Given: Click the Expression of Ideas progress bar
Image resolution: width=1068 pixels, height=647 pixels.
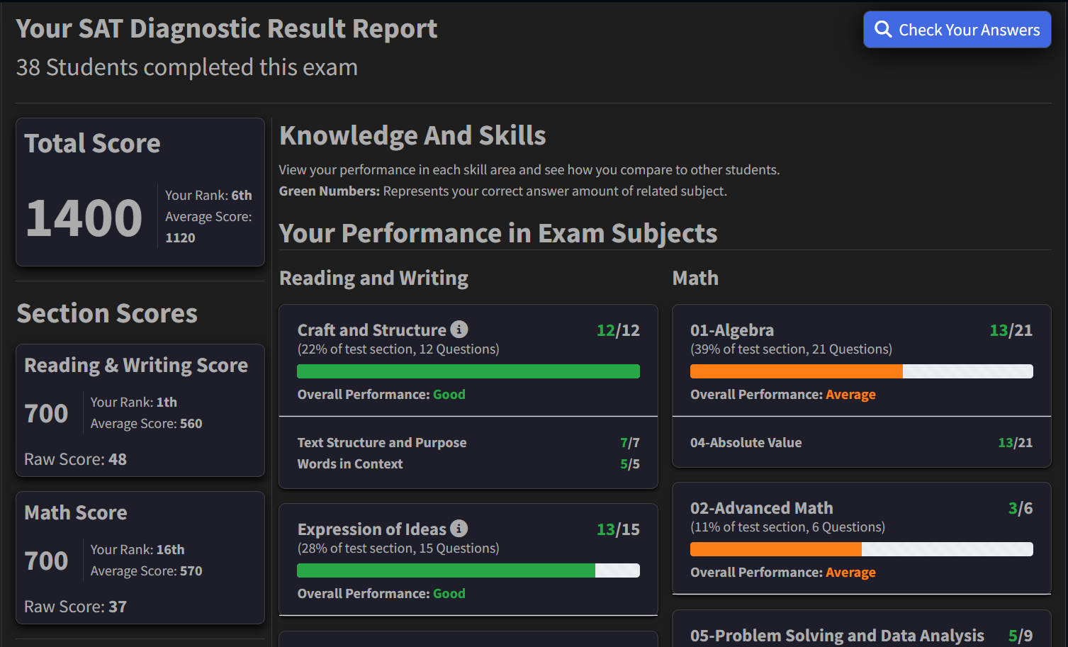Looking at the screenshot, I should coord(468,570).
